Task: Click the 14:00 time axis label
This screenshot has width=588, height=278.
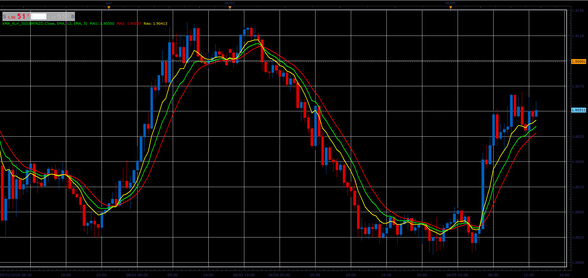Action: (x=208, y=275)
